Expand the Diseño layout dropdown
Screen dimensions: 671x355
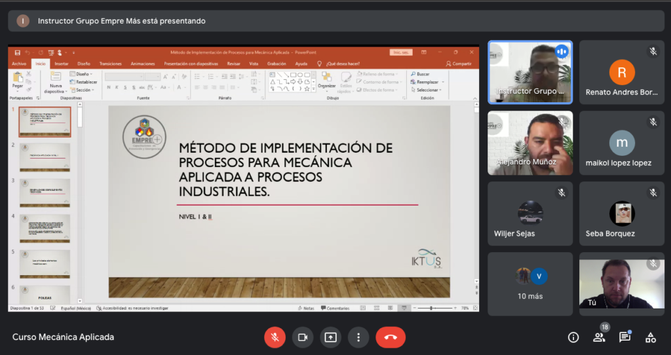tap(83, 74)
